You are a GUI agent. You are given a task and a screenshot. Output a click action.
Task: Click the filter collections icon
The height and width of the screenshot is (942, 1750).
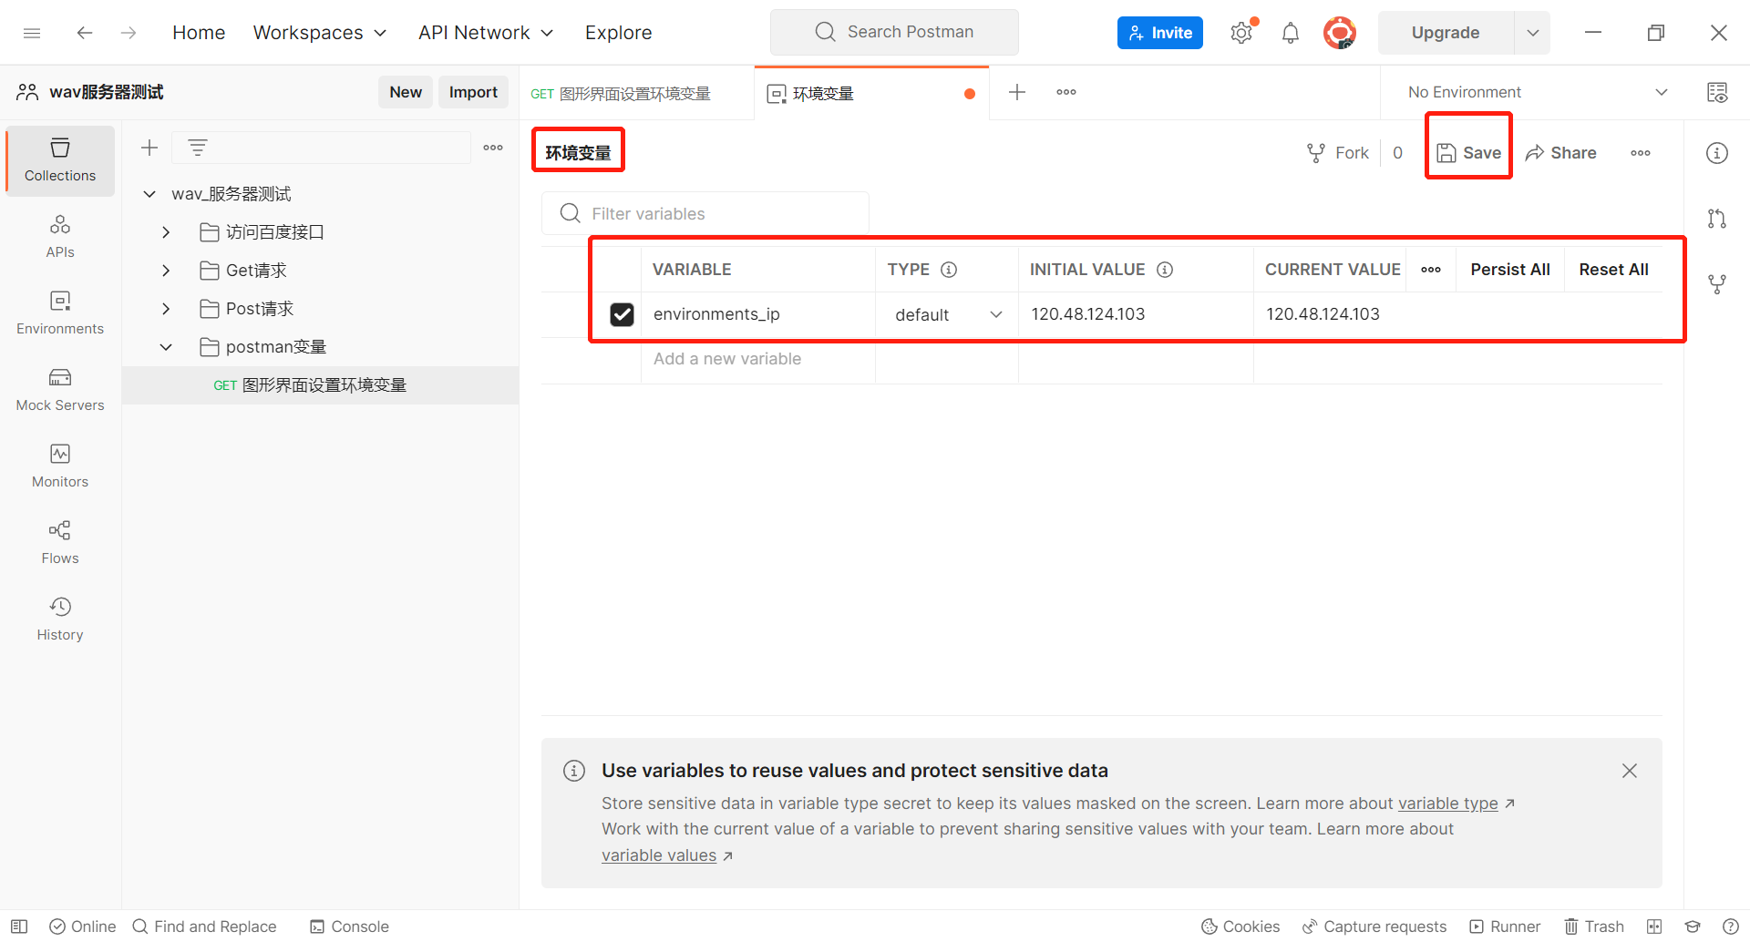[198, 148]
